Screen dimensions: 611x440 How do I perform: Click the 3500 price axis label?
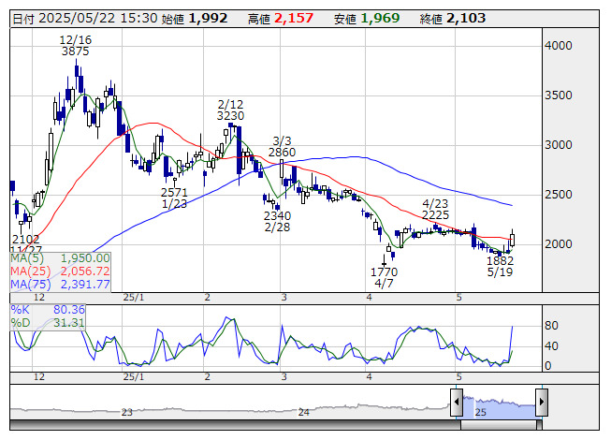[x=558, y=95]
